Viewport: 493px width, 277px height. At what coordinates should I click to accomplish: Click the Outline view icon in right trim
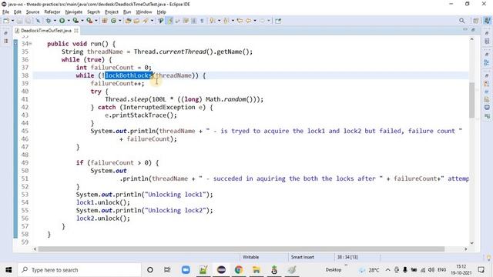point(487,63)
